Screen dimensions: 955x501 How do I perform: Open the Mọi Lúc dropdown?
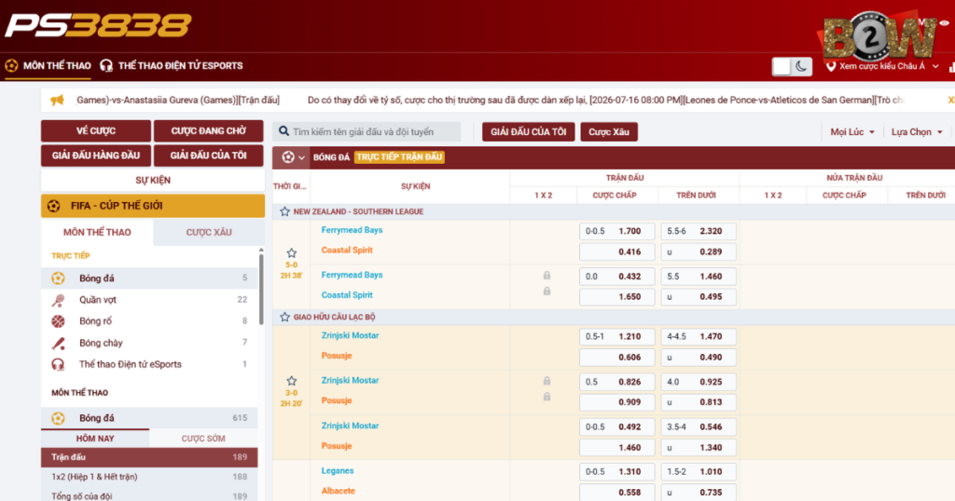[852, 132]
